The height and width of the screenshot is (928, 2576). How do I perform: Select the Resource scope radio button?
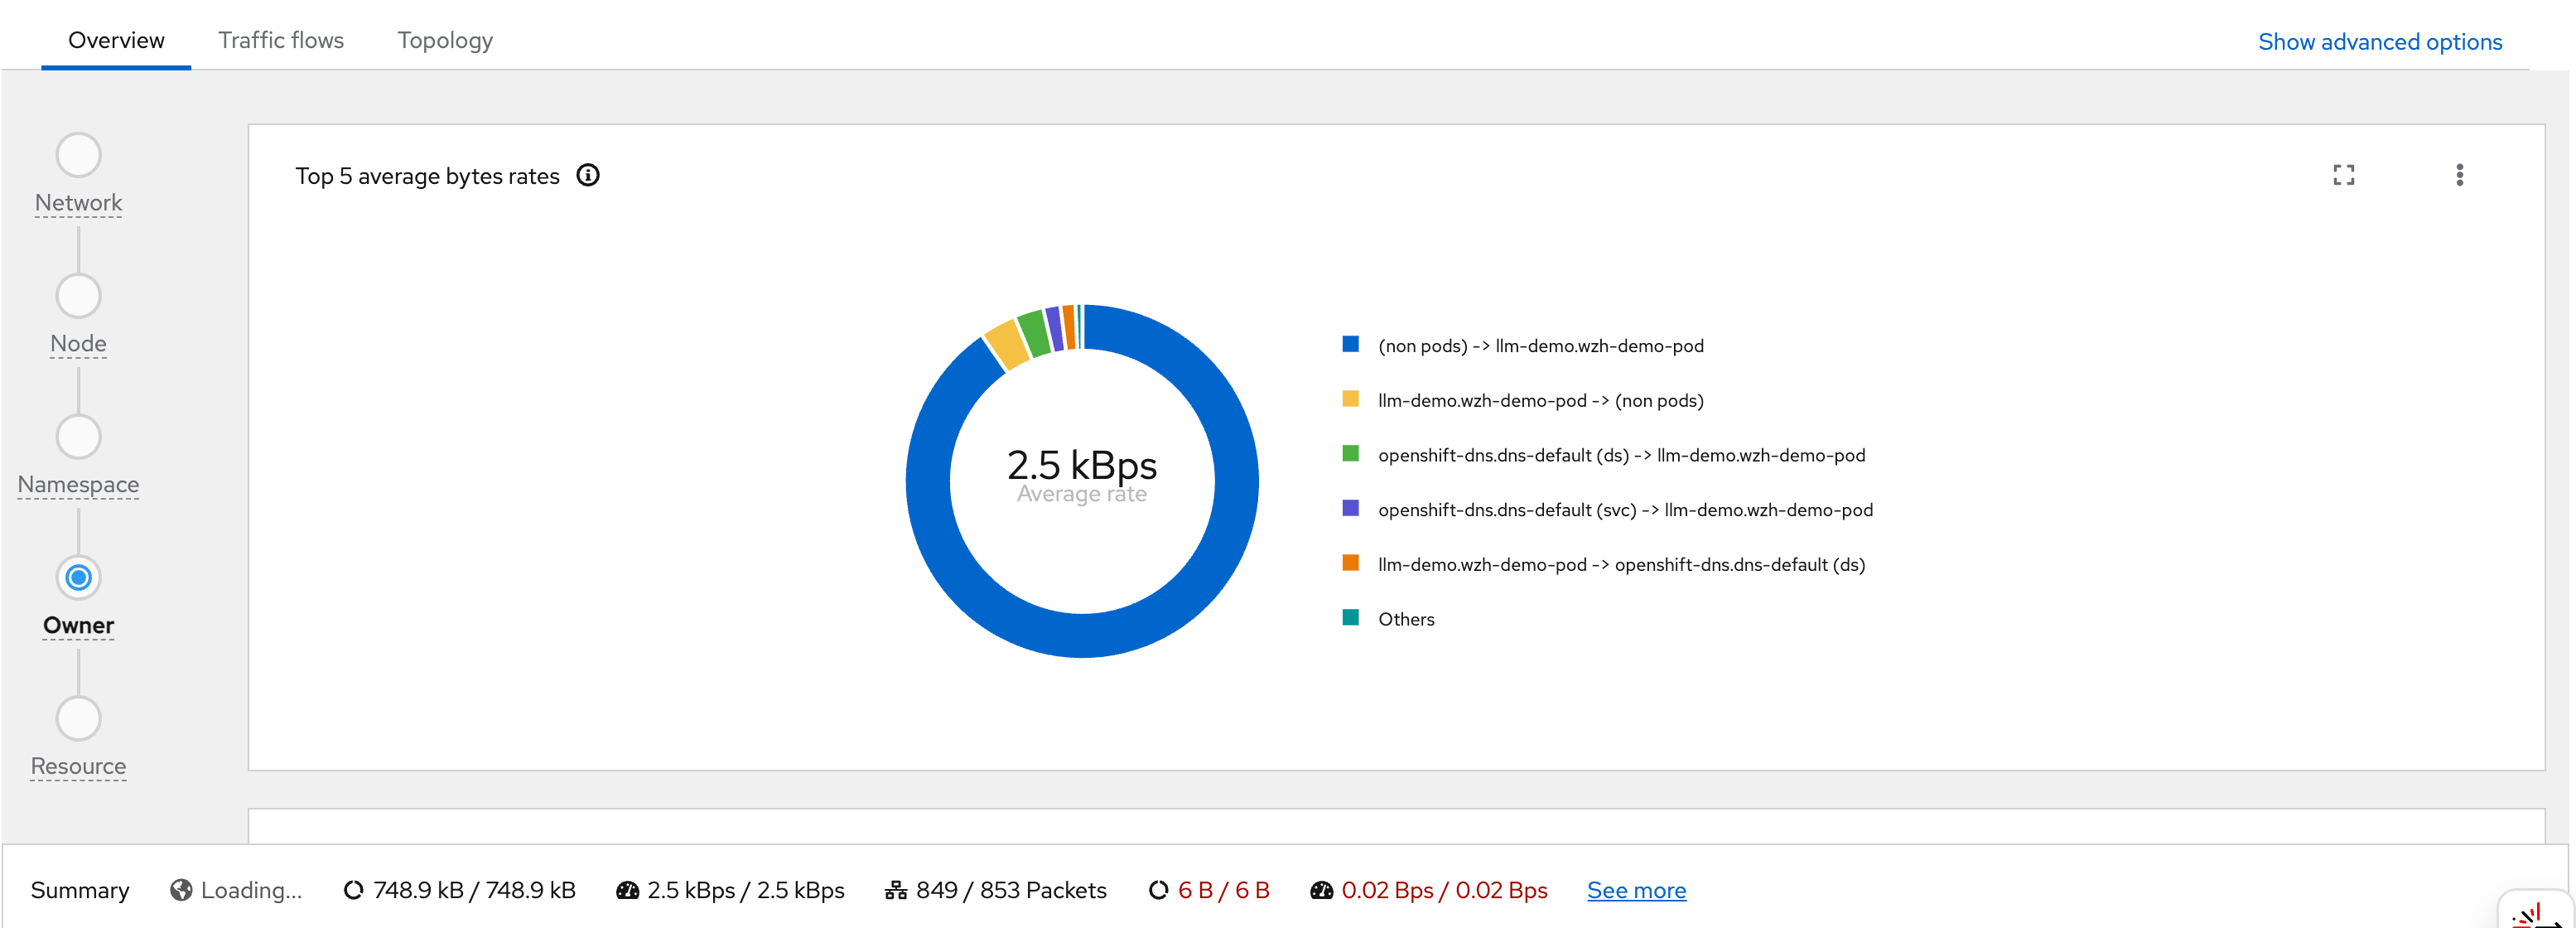(78, 718)
